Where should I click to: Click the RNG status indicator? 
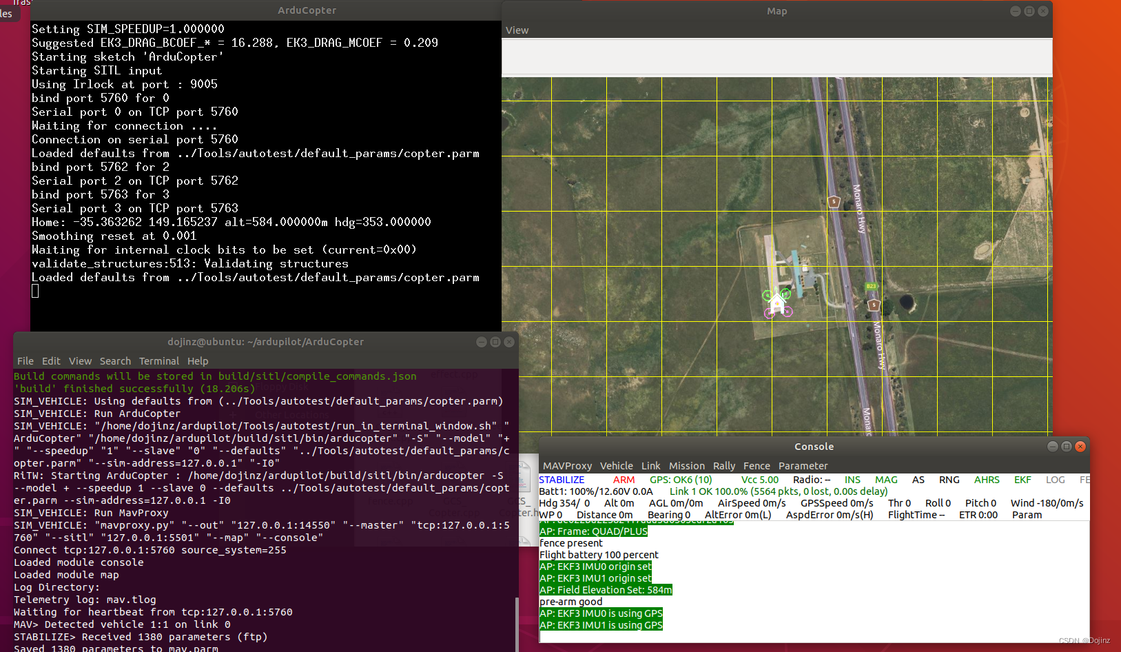[949, 479]
